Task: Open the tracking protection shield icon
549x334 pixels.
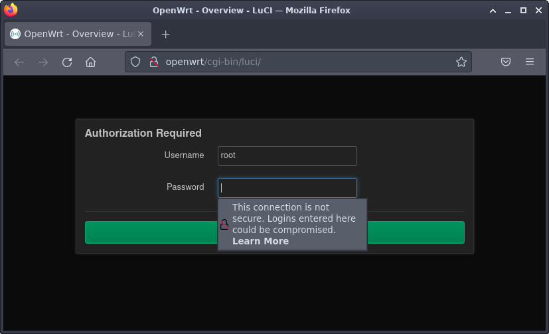Action: click(135, 62)
